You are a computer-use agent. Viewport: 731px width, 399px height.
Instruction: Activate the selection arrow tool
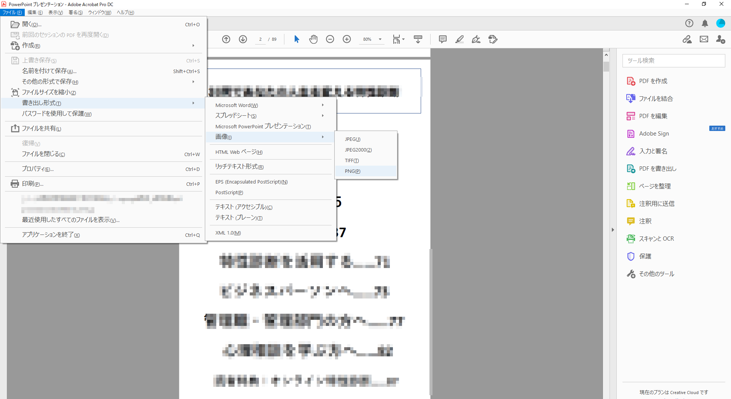point(297,39)
